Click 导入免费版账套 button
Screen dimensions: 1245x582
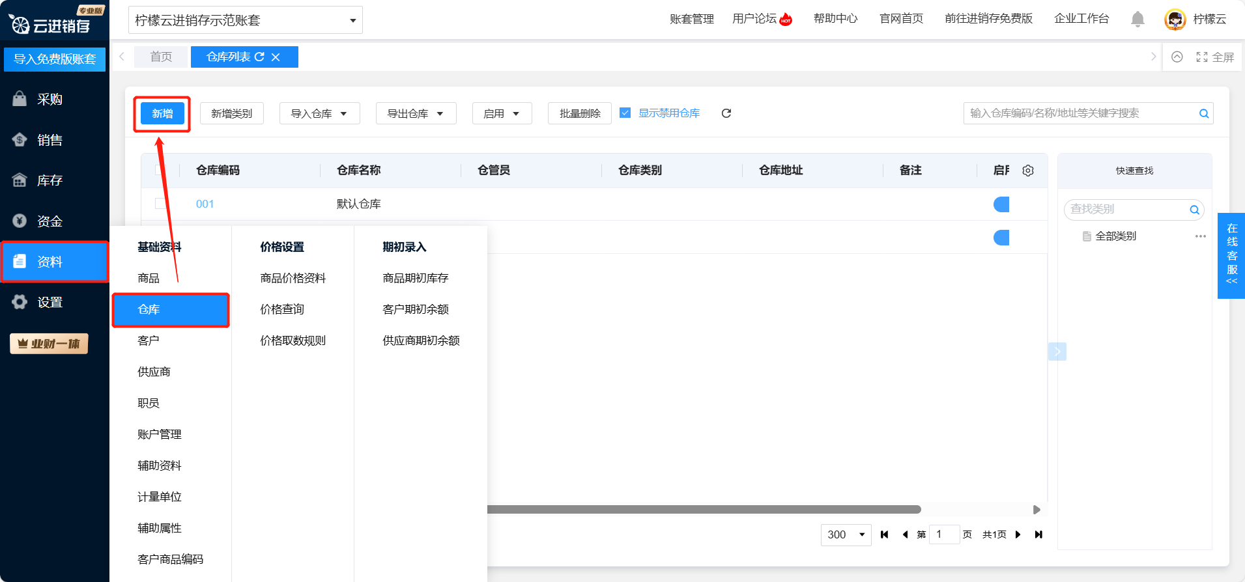tap(55, 59)
